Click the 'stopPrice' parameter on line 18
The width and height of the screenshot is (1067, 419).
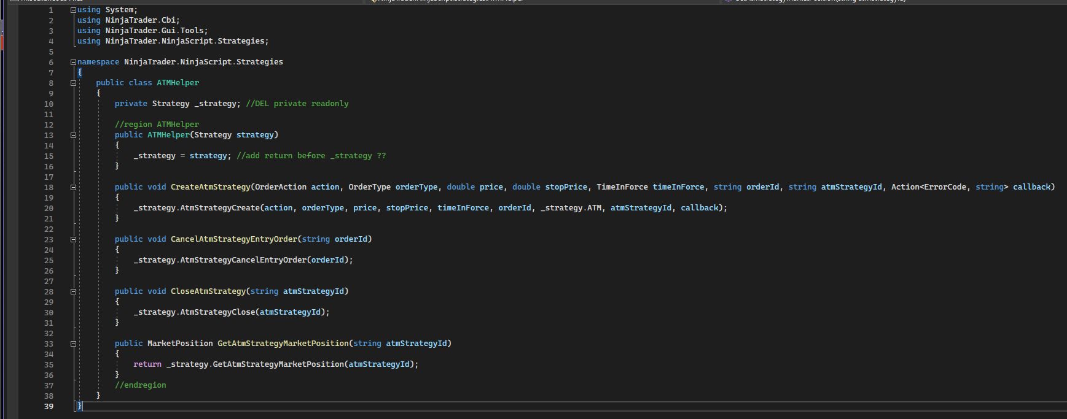(x=566, y=187)
